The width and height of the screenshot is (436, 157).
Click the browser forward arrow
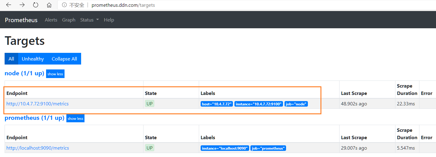[x=22, y=5]
